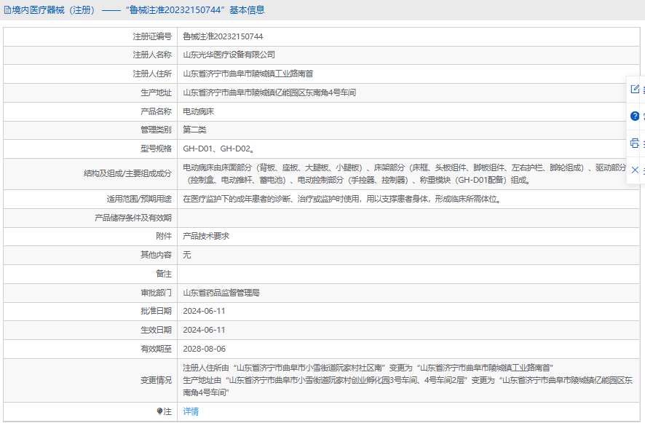The image size is (645, 423).
Task: Click registrant name 山东光华医疗设备有限公司
Action: (229, 55)
